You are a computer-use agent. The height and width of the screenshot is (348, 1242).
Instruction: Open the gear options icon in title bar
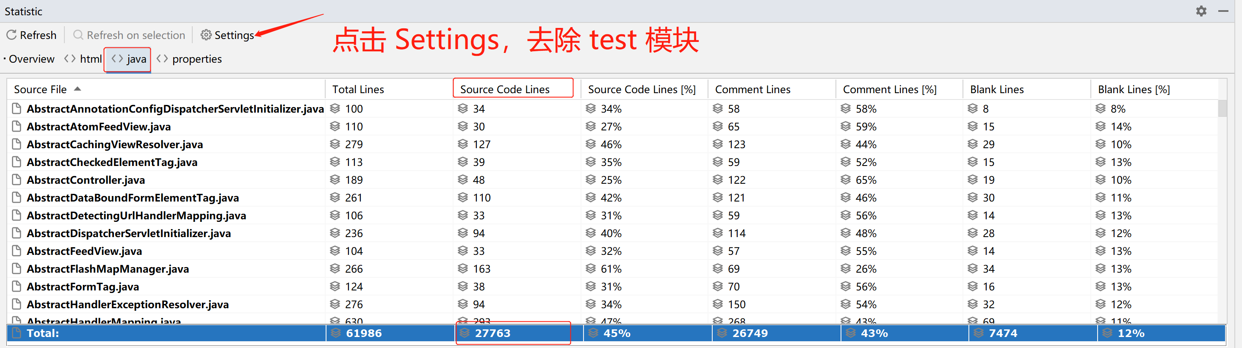1201,11
